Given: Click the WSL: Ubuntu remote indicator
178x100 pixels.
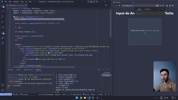Looking at the screenshot, I should (6, 94).
